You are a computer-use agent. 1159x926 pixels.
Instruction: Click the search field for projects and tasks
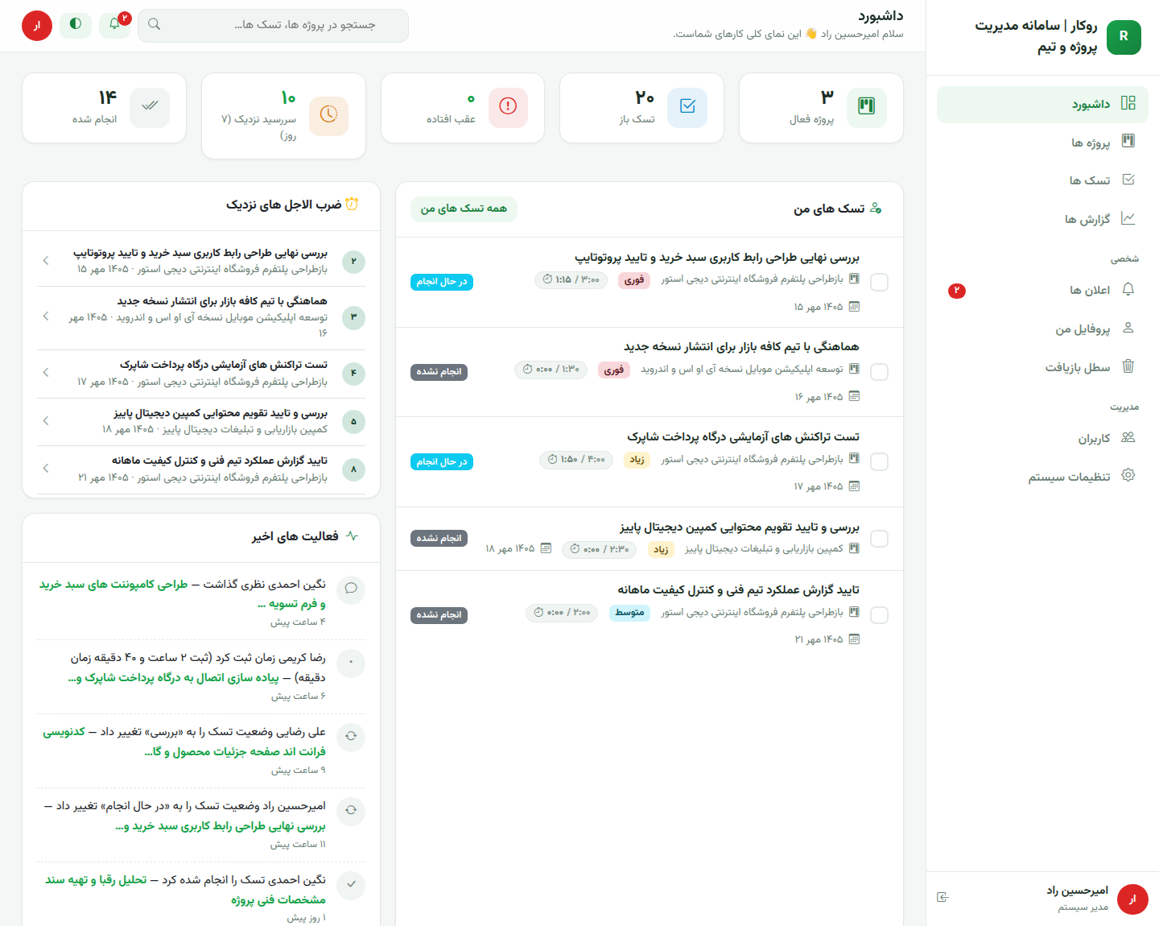pyautogui.click(x=273, y=25)
